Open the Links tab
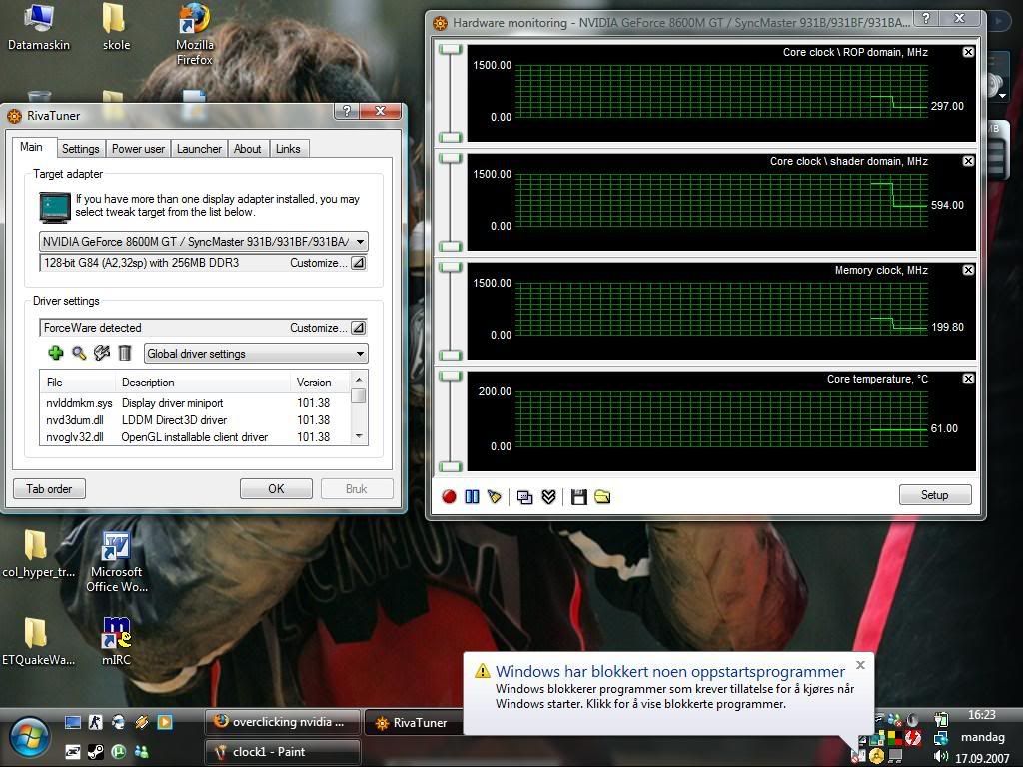This screenshot has height=767, width=1023. click(288, 149)
